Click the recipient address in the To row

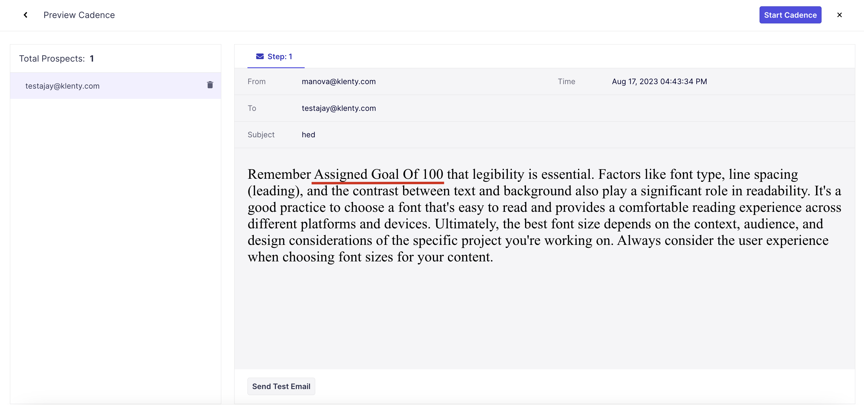coord(338,108)
